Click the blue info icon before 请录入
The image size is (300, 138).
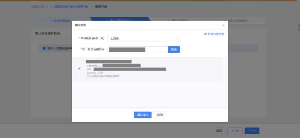click(44, 48)
